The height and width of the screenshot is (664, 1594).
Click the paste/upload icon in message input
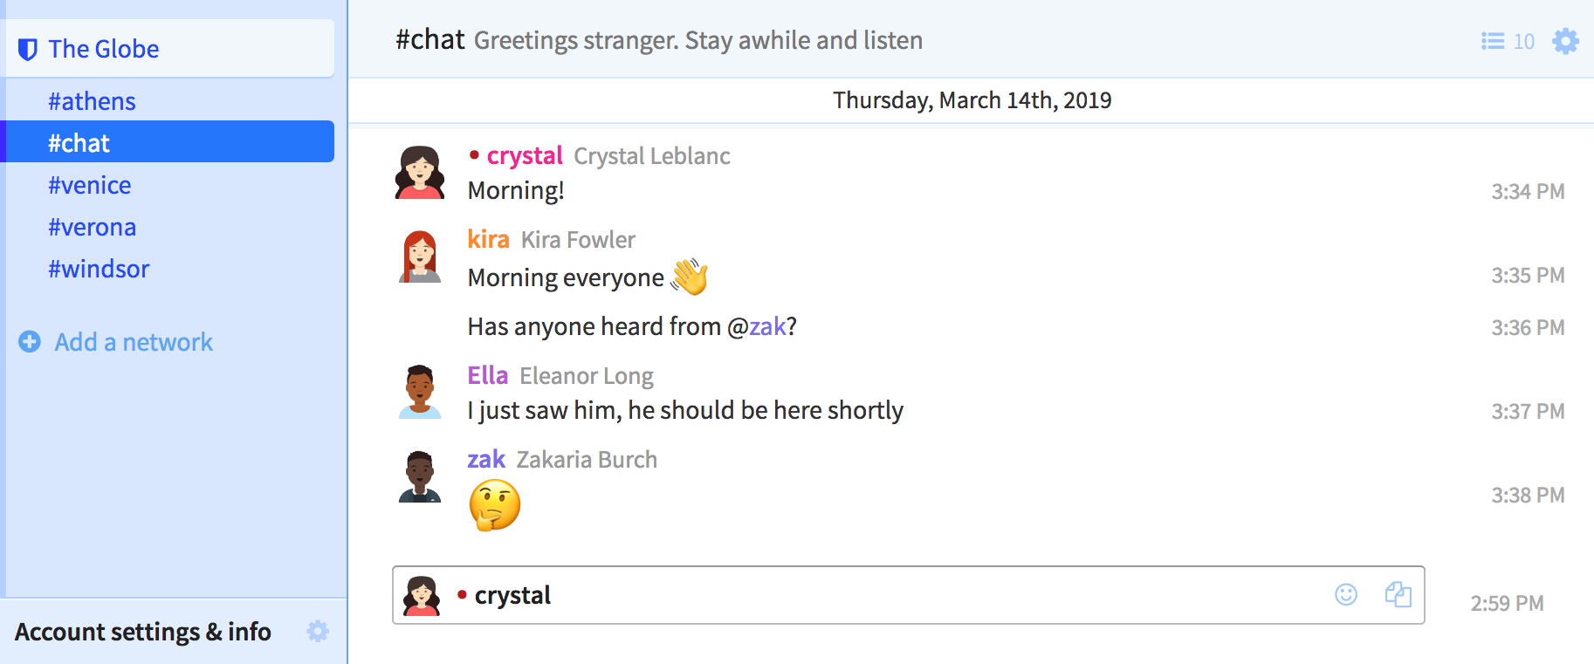coord(1398,595)
